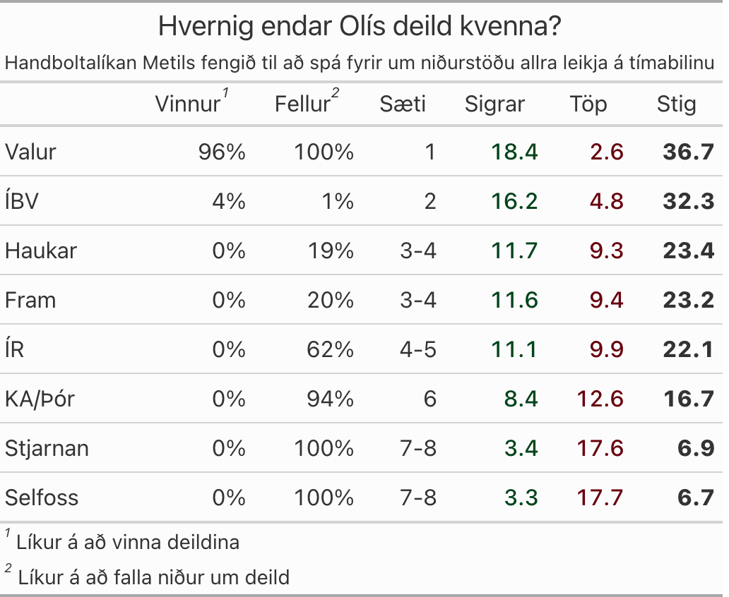Click the Selfoss team name
Image resolution: width=729 pixels, height=597 pixels.
[x=42, y=497]
